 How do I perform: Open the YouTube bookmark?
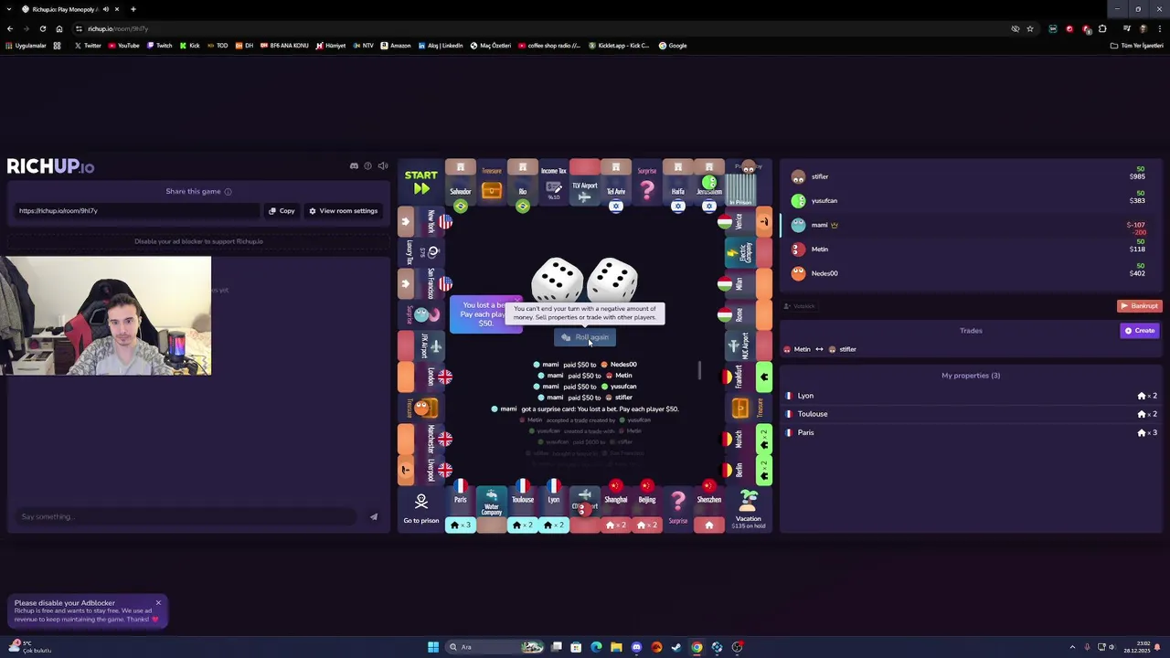(123, 46)
